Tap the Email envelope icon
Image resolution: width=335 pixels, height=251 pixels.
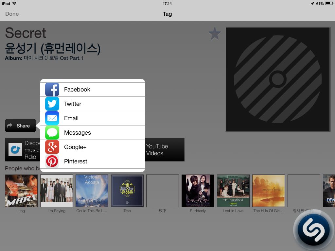click(52, 118)
